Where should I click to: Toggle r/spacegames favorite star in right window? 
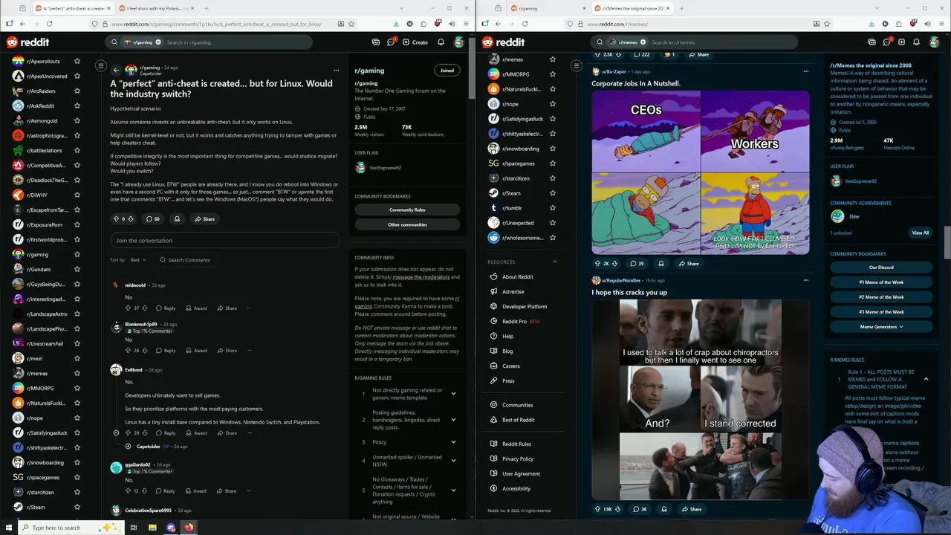[552, 163]
